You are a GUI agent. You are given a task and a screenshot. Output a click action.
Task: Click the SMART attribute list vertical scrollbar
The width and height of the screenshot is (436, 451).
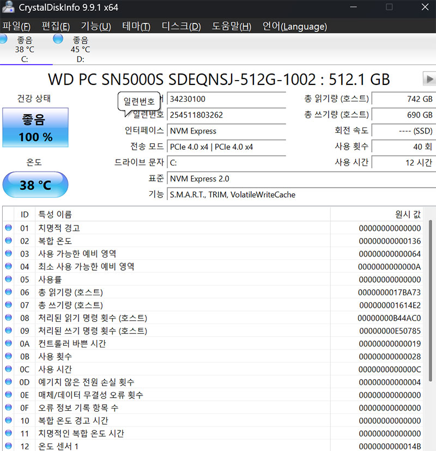click(430, 301)
